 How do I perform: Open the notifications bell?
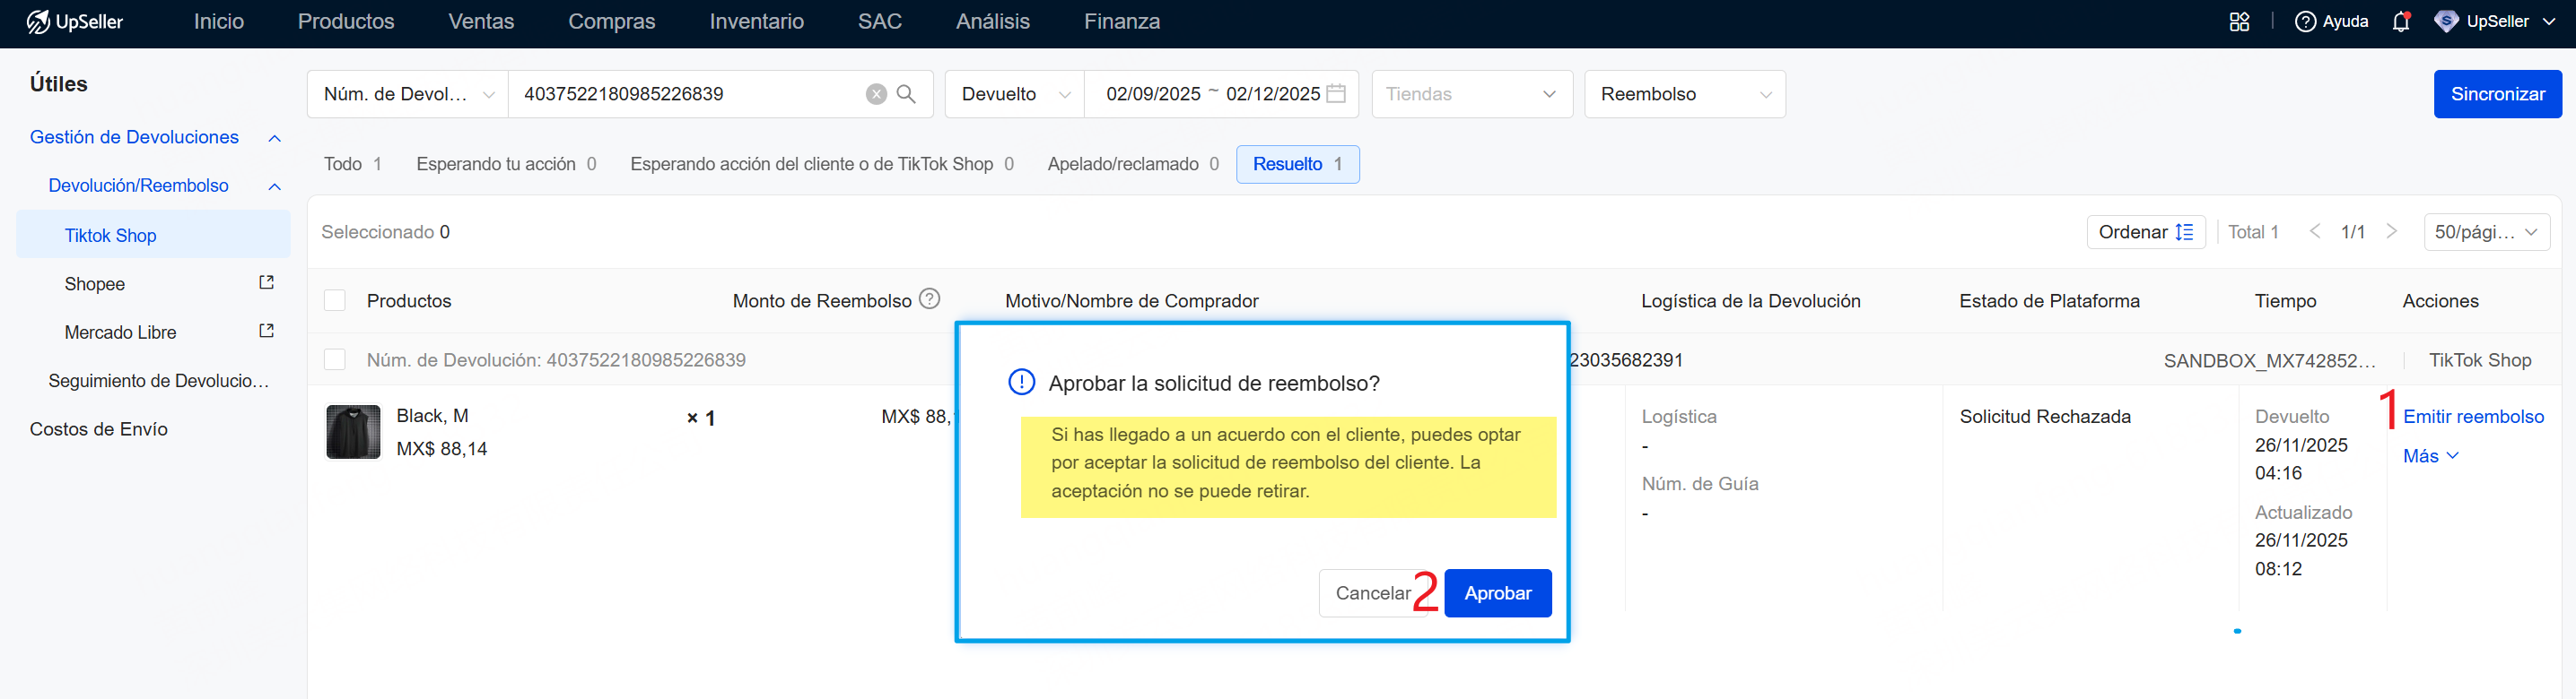[x=2400, y=21]
